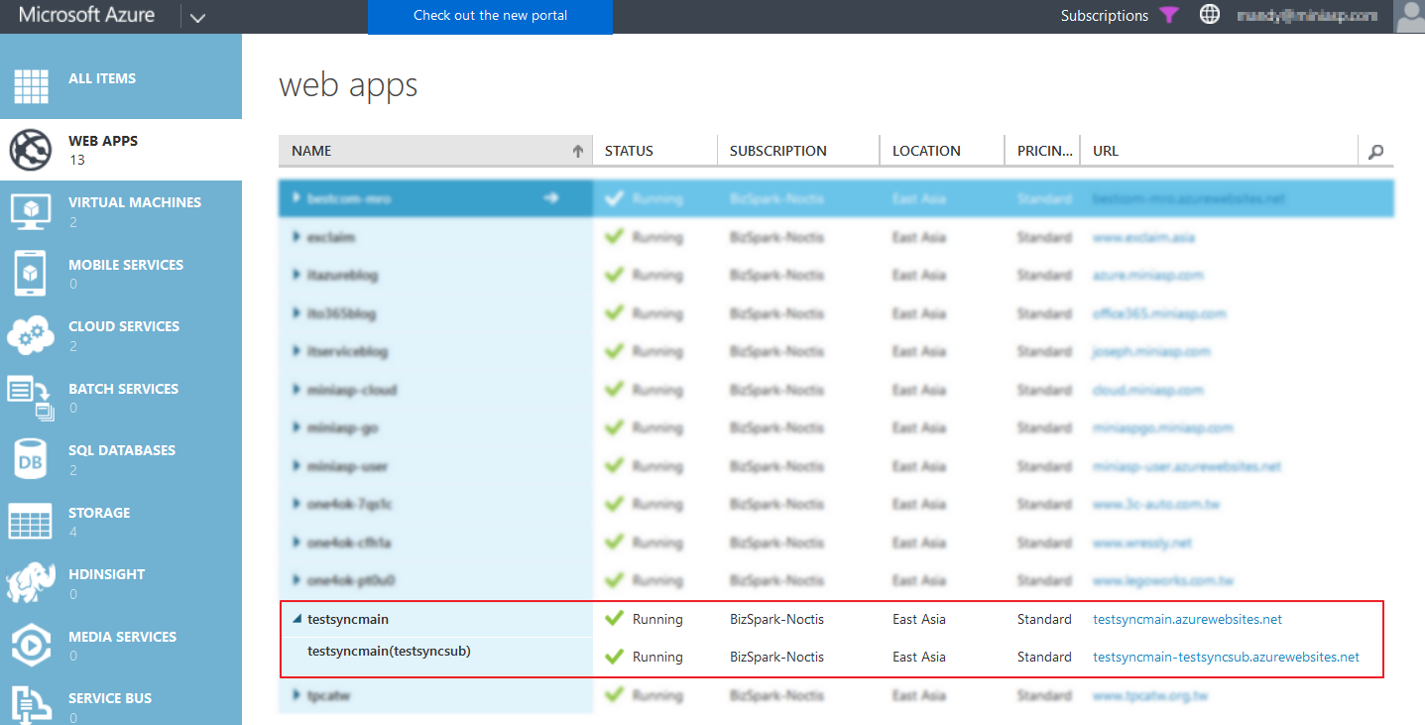
Task: Open Storage in sidebar
Action: click(121, 522)
